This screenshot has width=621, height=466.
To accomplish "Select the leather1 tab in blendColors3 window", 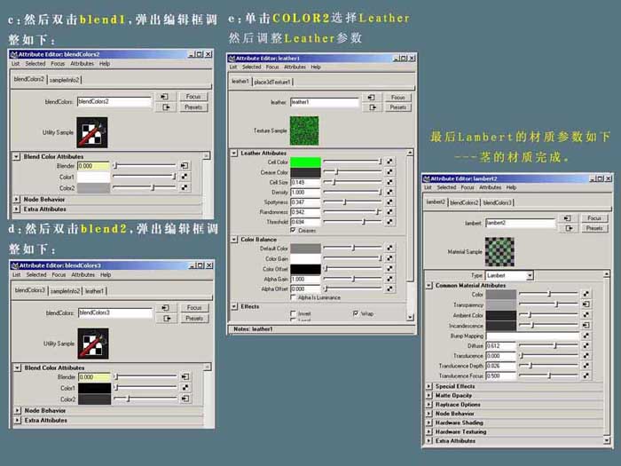I will click(94, 291).
